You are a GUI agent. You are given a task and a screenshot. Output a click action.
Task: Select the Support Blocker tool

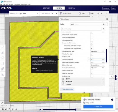[x=3, y=74]
